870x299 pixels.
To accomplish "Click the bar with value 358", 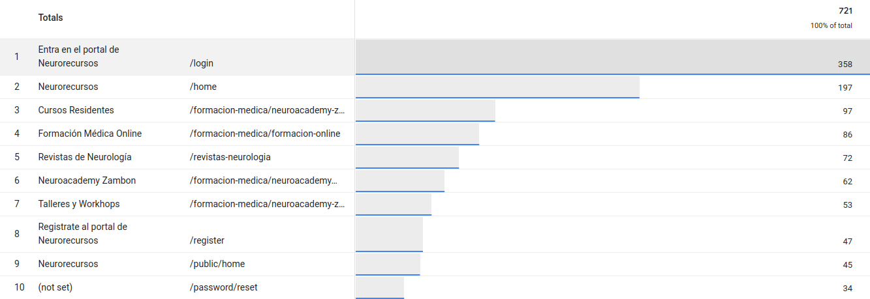I will [x=612, y=57].
